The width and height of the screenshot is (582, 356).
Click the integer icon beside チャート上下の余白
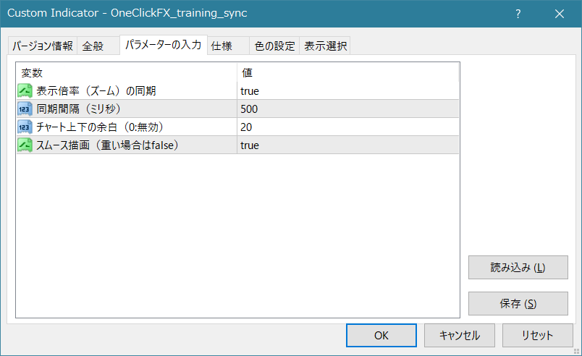(x=25, y=127)
